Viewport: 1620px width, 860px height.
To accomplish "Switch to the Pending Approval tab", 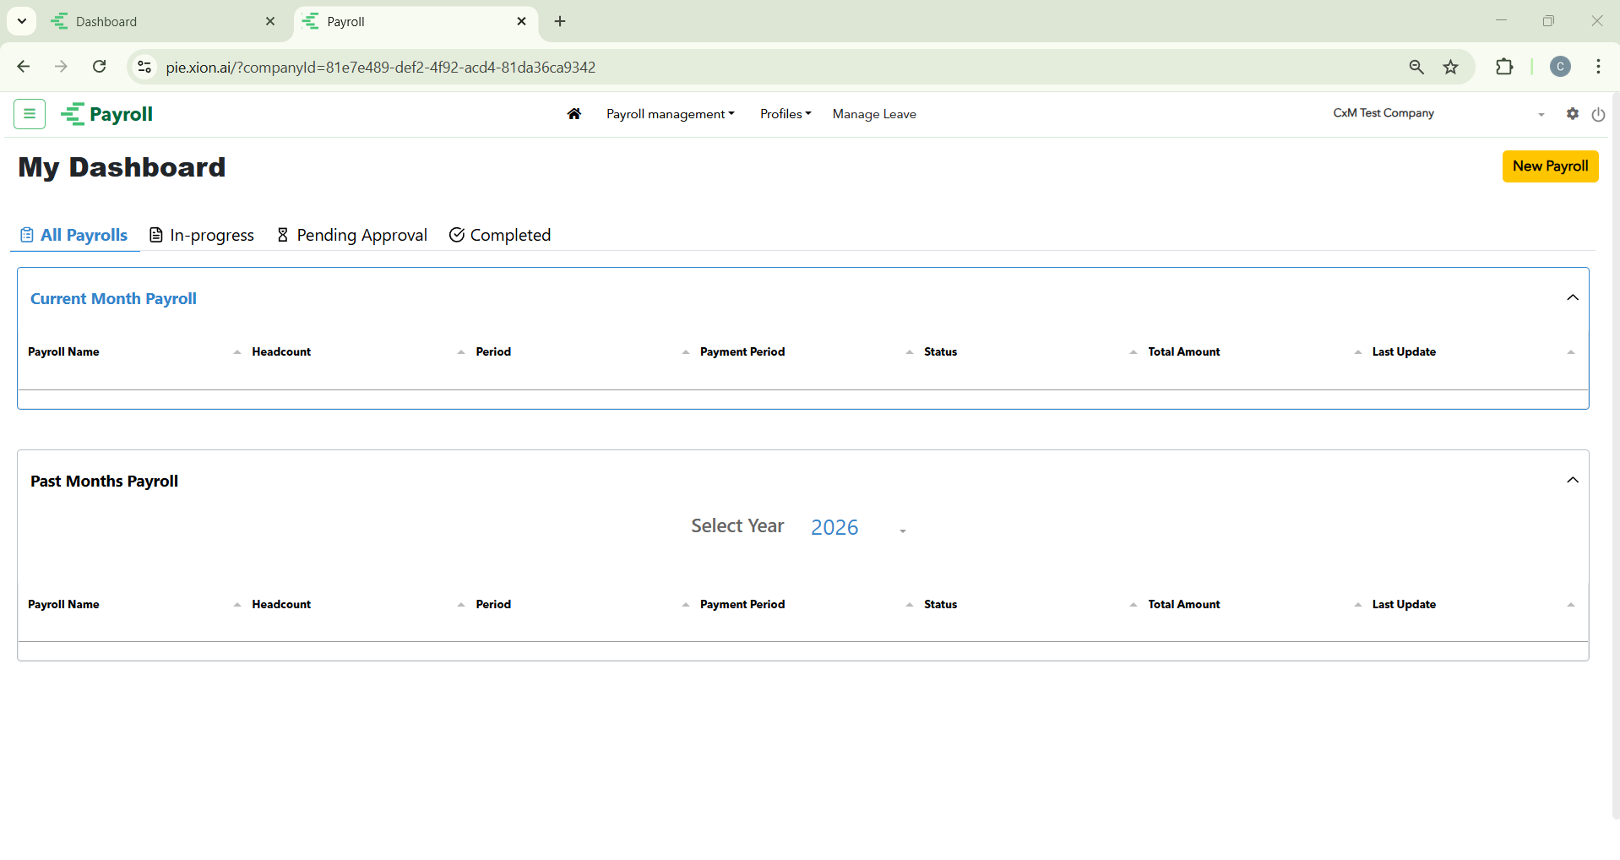I will click(x=352, y=235).
